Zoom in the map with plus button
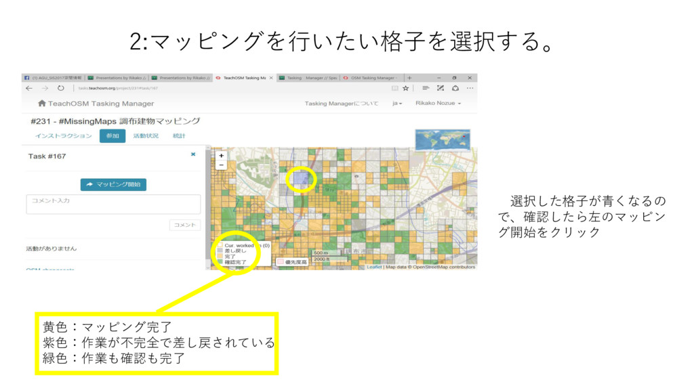 [x=222, y=156]
